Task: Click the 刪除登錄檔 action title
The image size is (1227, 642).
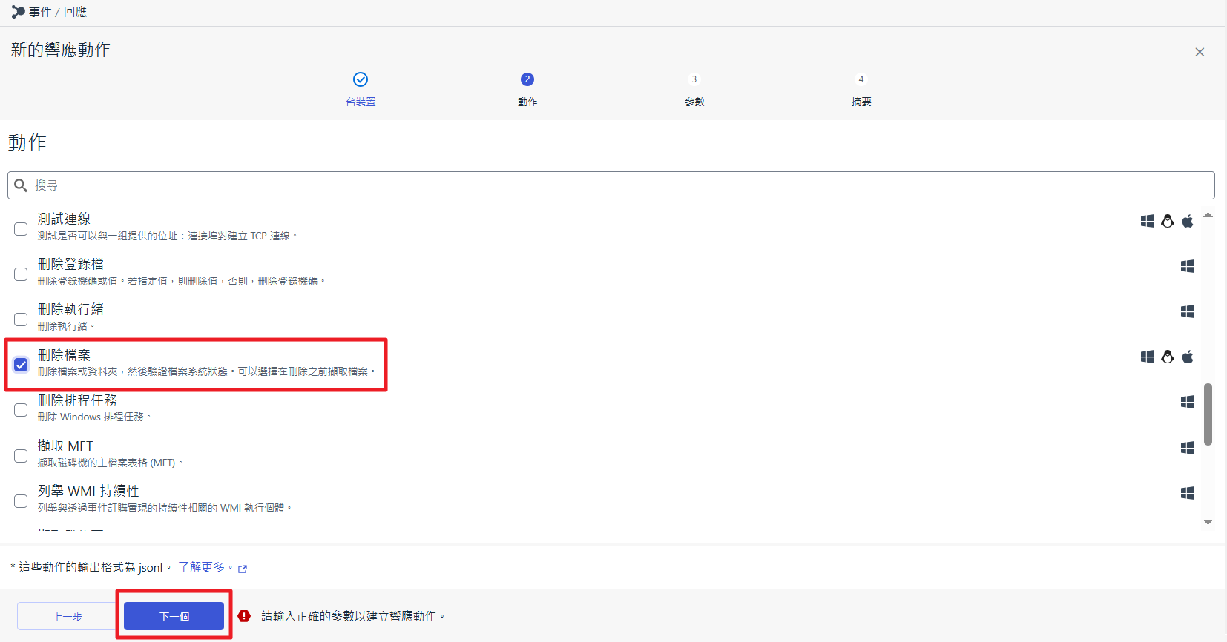Action: (70, 264)
